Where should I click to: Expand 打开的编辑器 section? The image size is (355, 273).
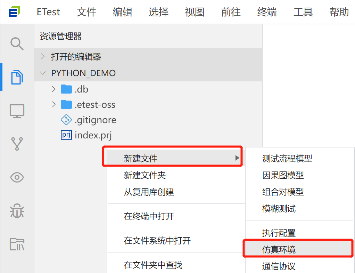(42, 57)
